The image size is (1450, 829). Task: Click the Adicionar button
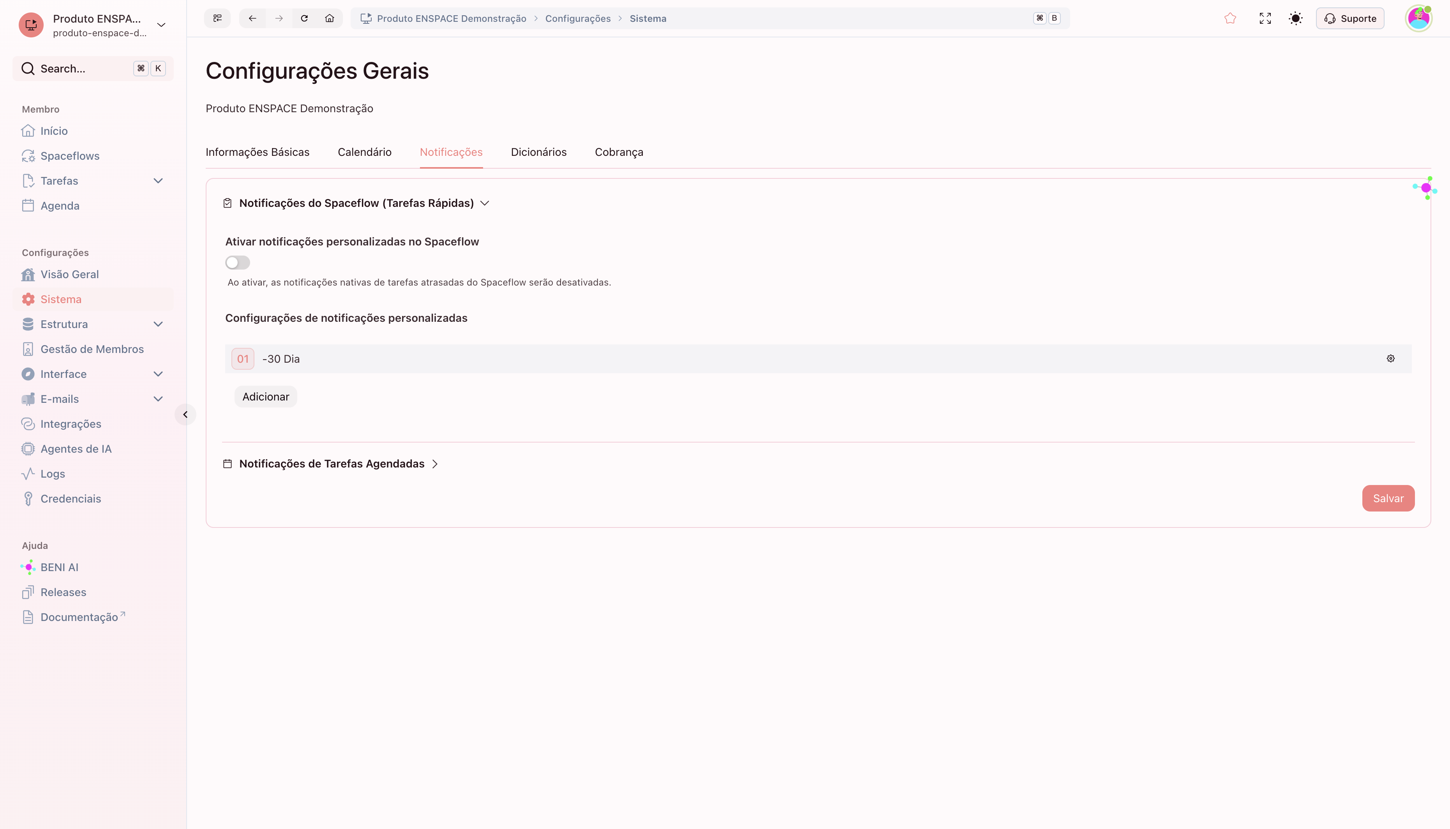click(x=266, y=397)
